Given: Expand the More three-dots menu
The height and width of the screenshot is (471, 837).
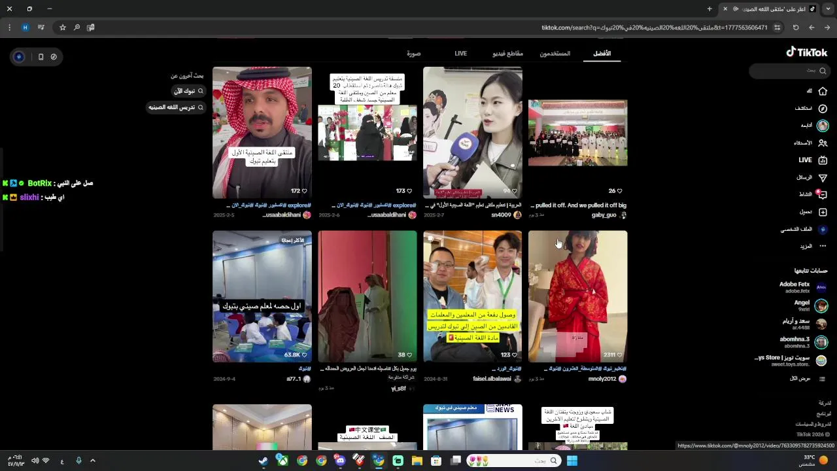Looking at the screenshot, I should 823,246.
